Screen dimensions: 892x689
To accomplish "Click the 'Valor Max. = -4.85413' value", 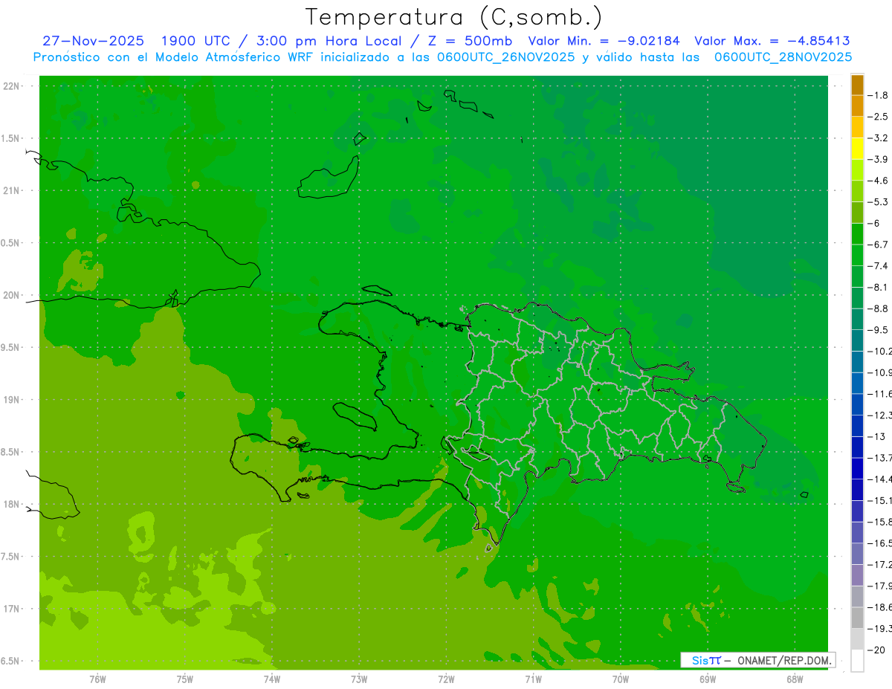I will 772,41.
